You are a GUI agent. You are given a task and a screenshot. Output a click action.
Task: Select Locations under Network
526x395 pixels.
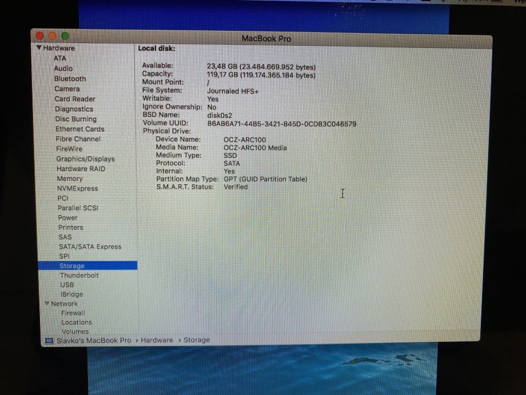(76, 322)
